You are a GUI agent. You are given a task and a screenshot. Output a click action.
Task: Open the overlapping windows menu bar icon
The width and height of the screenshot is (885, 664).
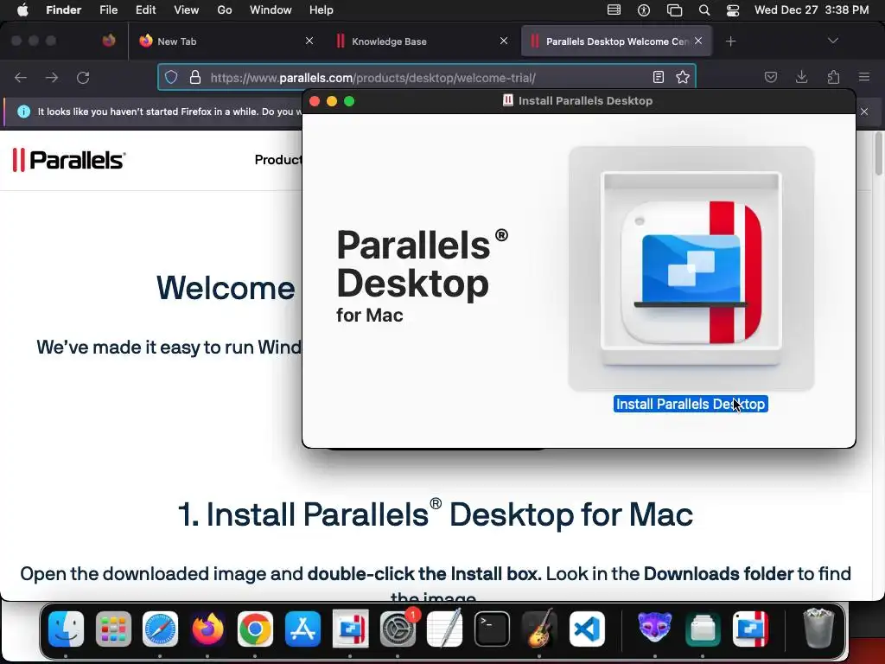click(x=674, y=10)
